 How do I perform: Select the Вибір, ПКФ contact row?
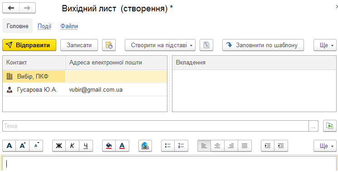(85, 76)
